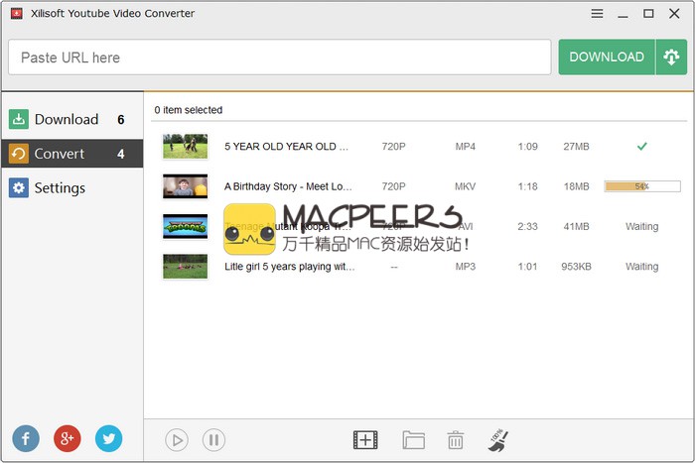695x463 pixels.
Task: Share via Facebook icon
Action: pos(26,438)
